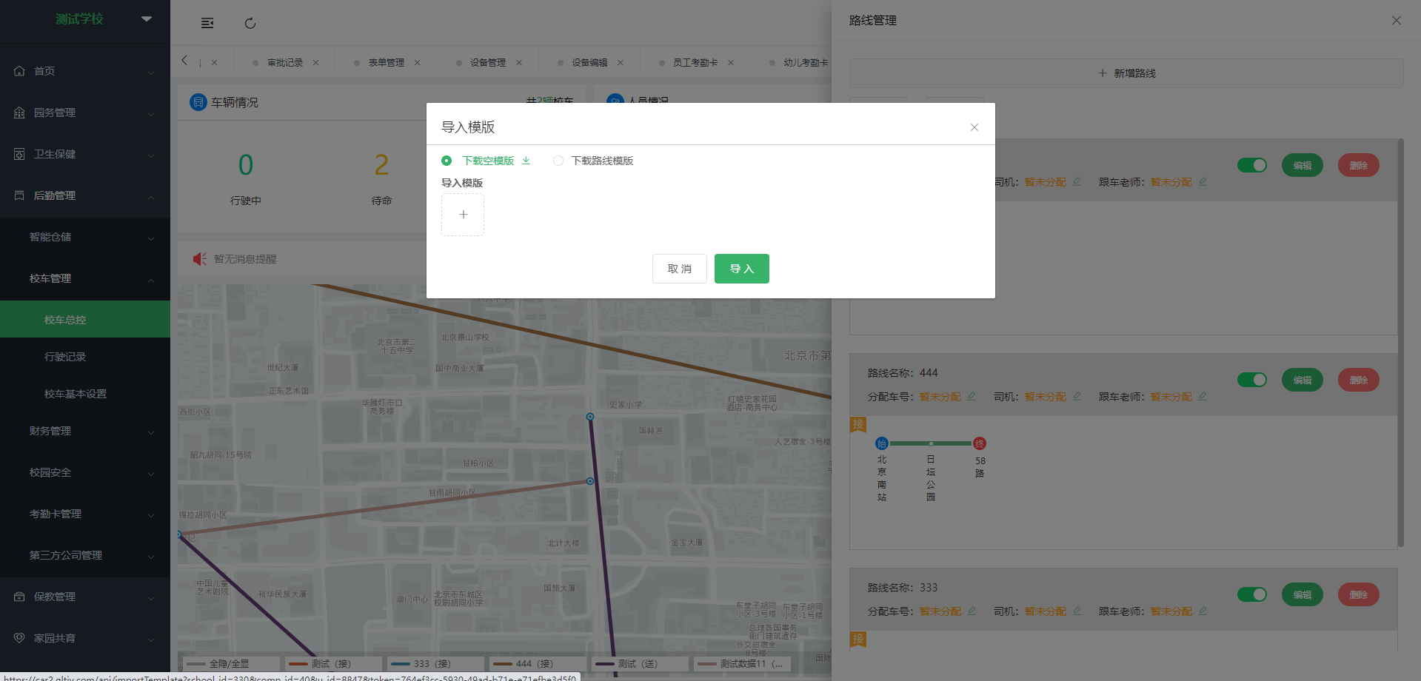This screenshot has height=681, width=1421.
Task: Open 行驶记录 menu item
Action: click(x=85, y=357)
